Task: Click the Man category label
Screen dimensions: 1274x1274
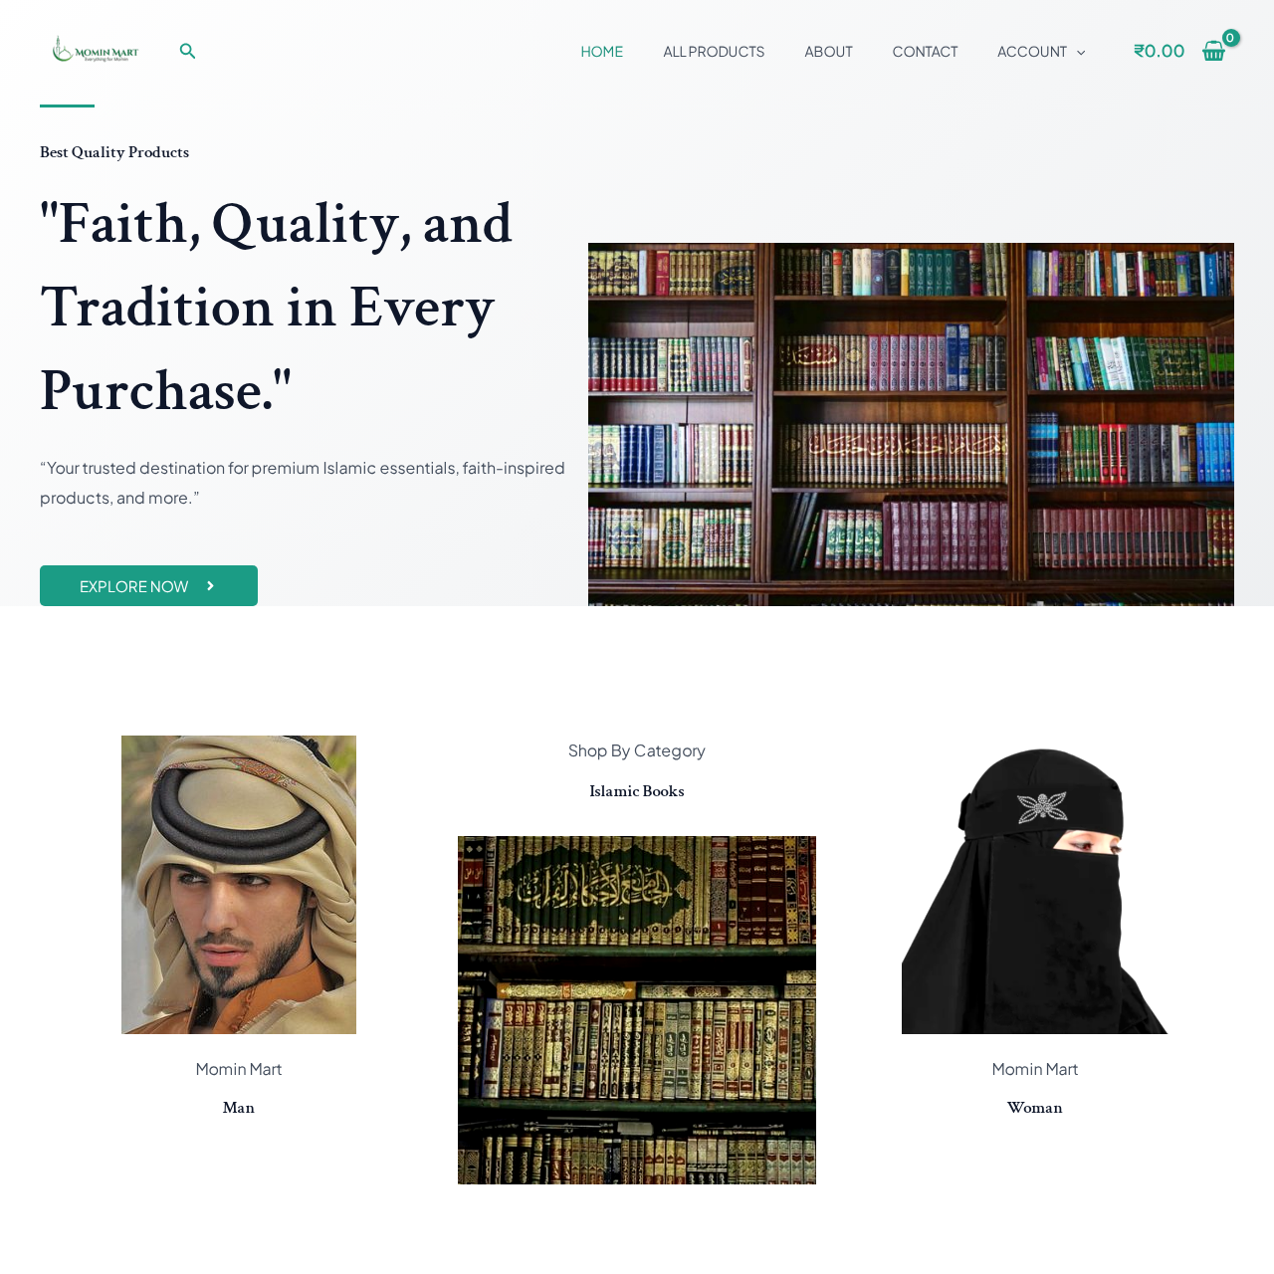Action: (239, 1108)
